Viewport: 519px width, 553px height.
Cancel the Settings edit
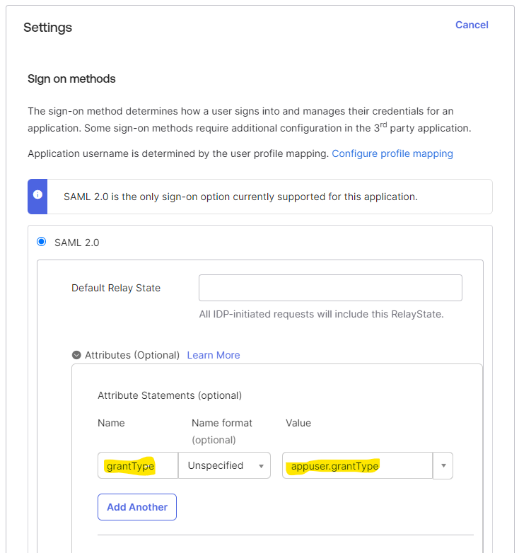[x=472, y=25]
